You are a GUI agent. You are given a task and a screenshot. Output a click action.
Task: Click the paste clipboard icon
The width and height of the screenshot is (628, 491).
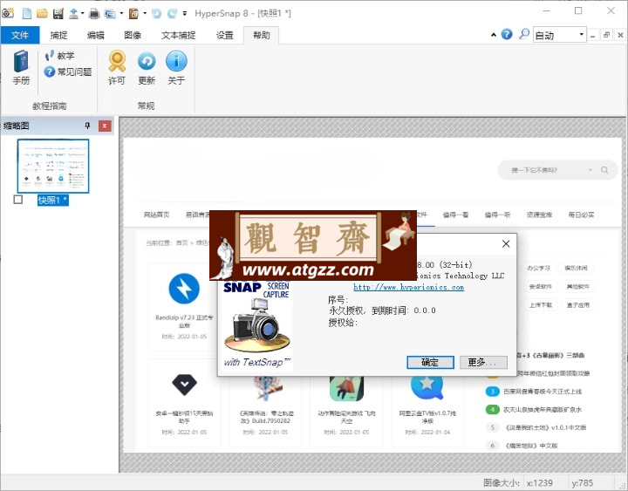133,13
